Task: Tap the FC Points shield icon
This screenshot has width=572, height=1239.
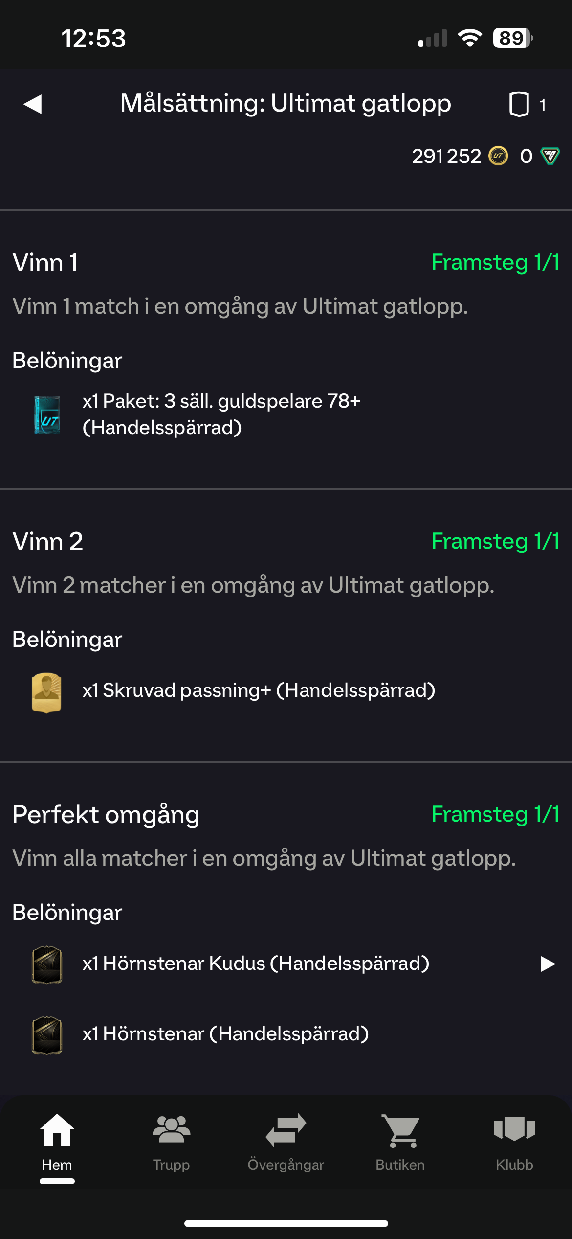Action: pyautogui.click(x=550, y=156)
